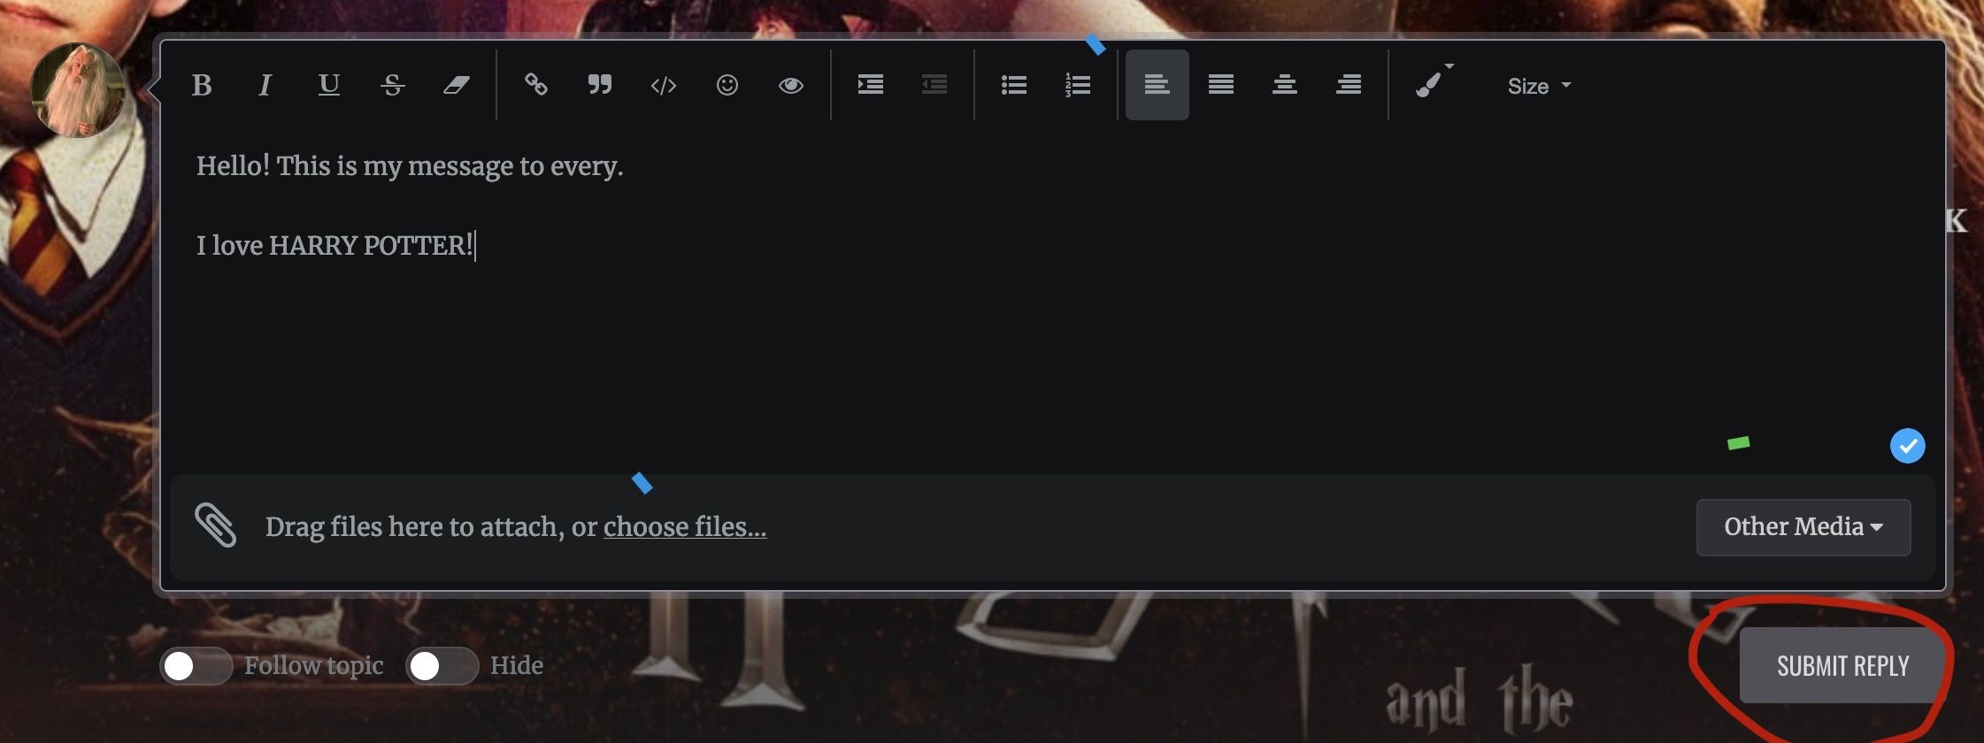Align text to the left
The width and height of the screenshot is (1984, 743).
[1157, 85]
